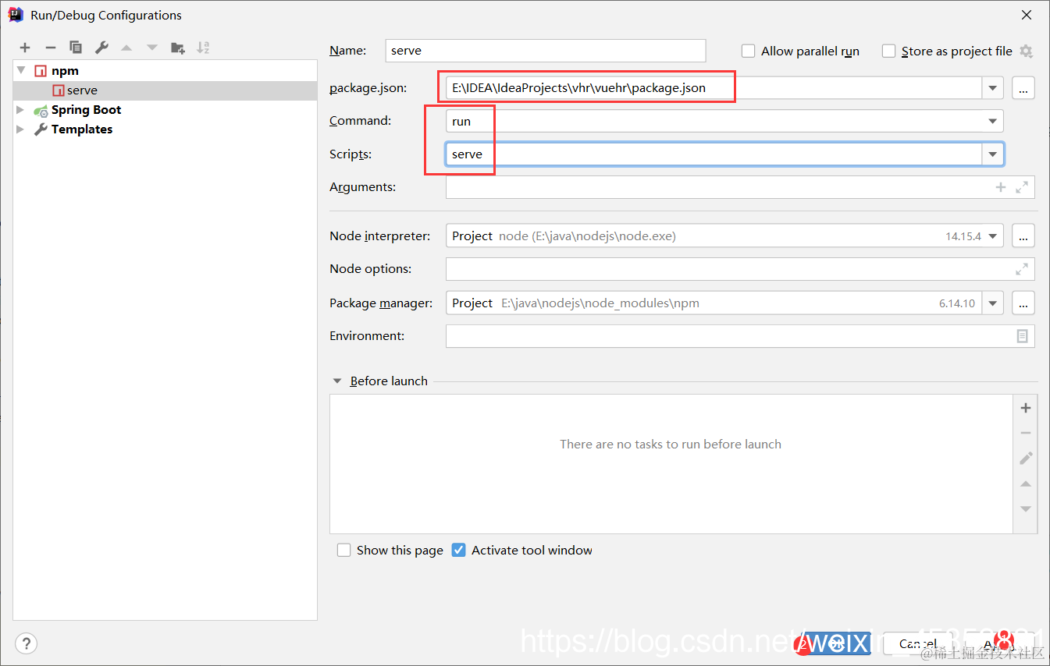Enable Show this page option
This screenshot has height=666, width=1050.
tap(343, 550)
